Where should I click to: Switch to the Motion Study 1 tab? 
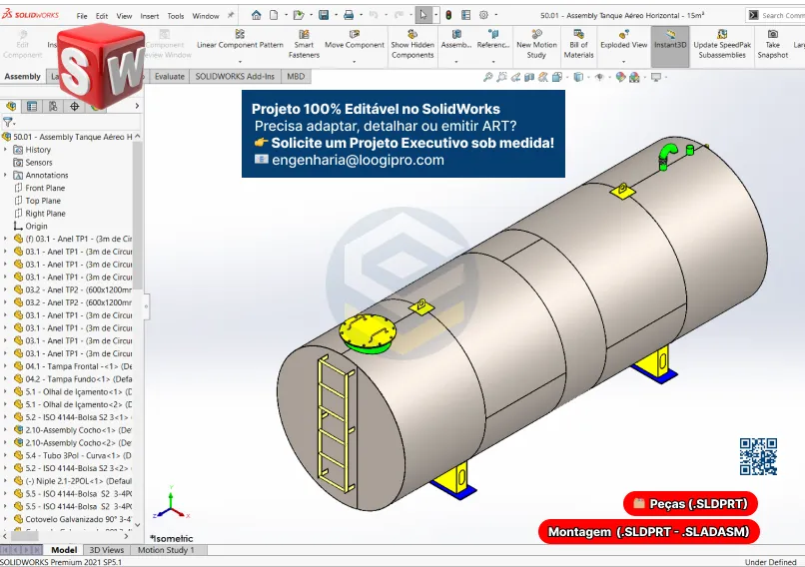pos(167,550)
